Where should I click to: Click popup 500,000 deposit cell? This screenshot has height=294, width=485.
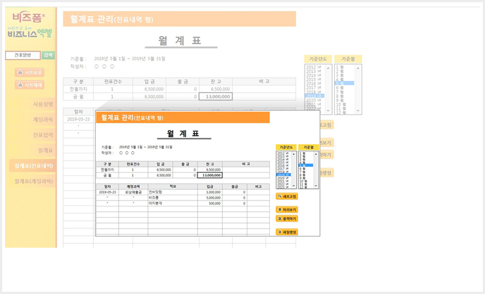210,203
